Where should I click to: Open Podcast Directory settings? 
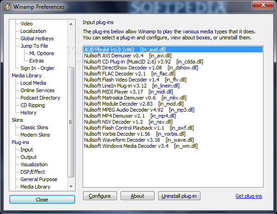tap(40, 98)
